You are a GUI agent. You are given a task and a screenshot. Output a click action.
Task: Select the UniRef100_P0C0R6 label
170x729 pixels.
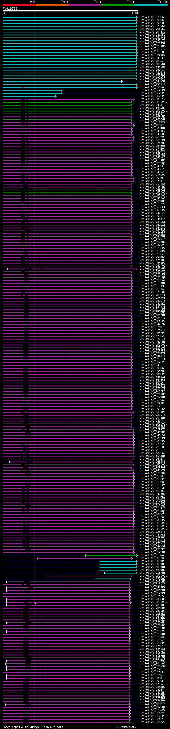pos(152,392)
